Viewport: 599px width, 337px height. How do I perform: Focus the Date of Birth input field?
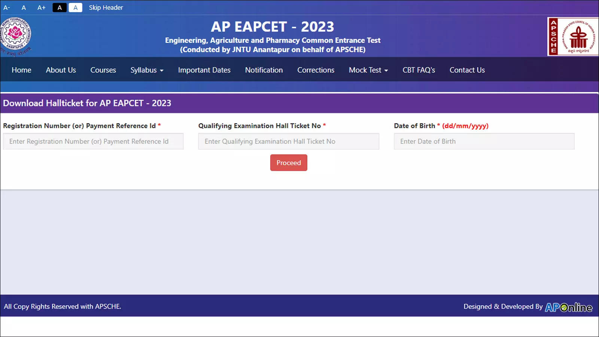pos(484,141)
